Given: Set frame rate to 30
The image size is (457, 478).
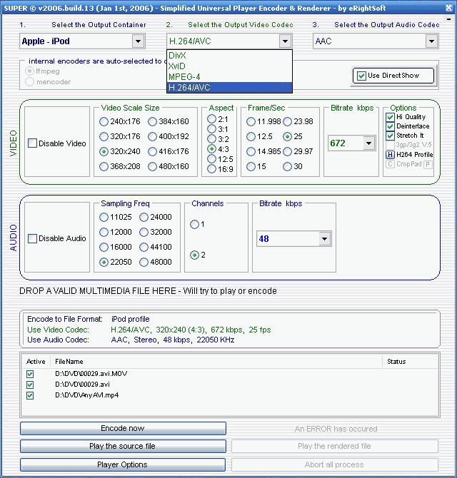Looking at the screenshot, I should coord(287,167).
